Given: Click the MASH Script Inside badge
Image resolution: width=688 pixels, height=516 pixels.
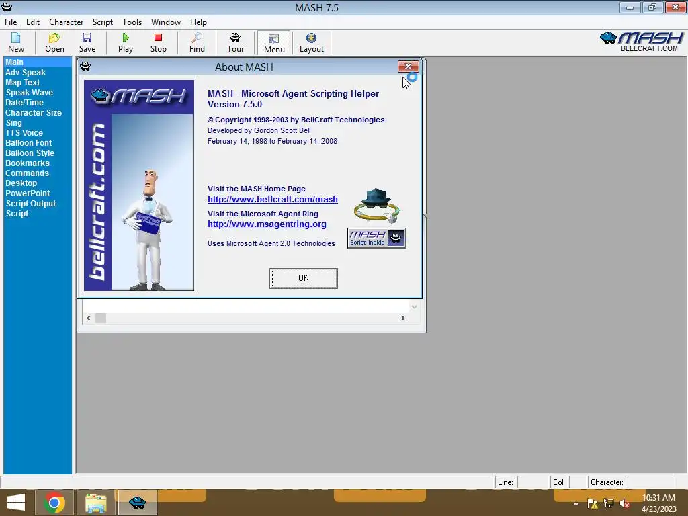Looking at the screenshot, I should 376,239.
